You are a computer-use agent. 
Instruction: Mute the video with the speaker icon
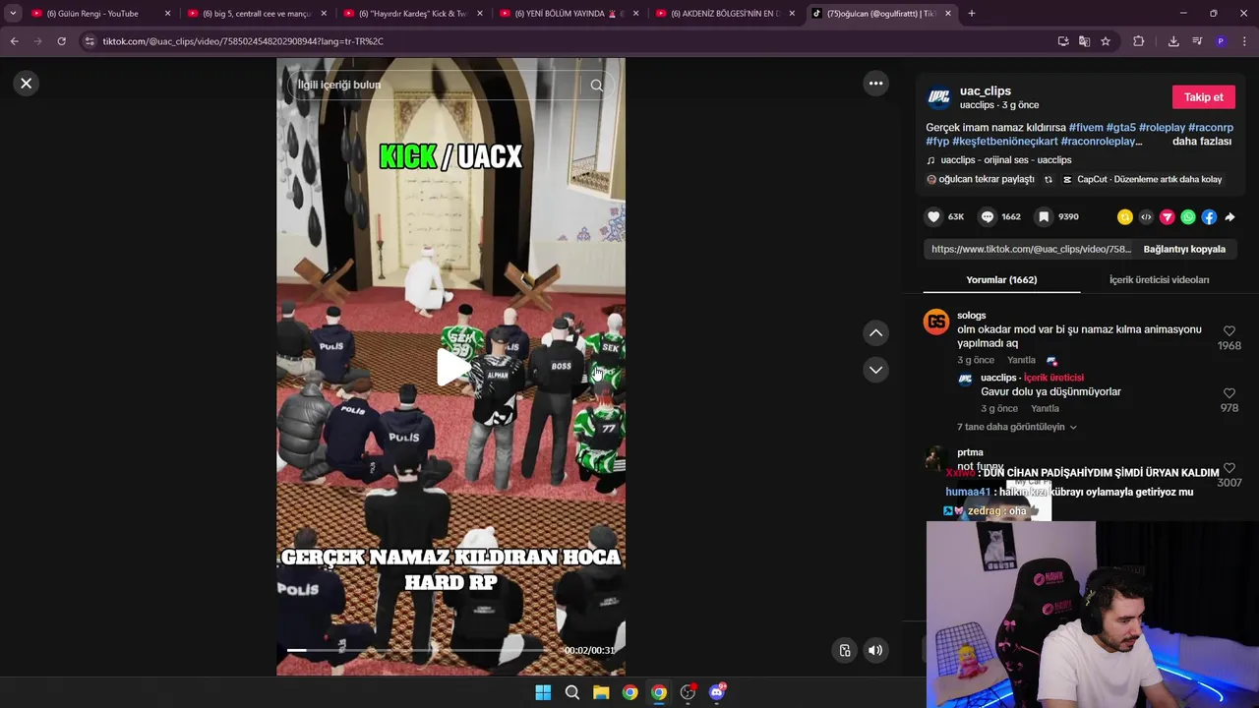point(875,650)
